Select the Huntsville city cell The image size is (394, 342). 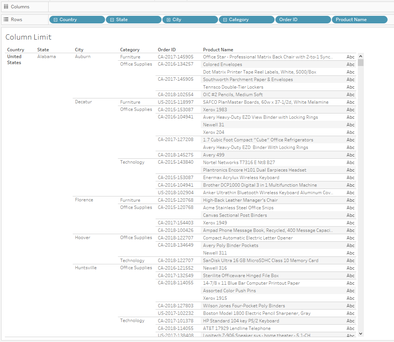coord(86,268)
